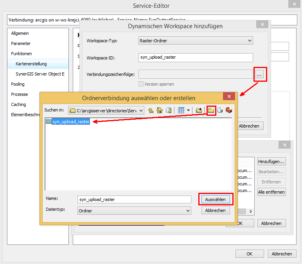Open the Datentyp Ordner dropdown
This screenshot has height=264, width=302.
(133, 210)
